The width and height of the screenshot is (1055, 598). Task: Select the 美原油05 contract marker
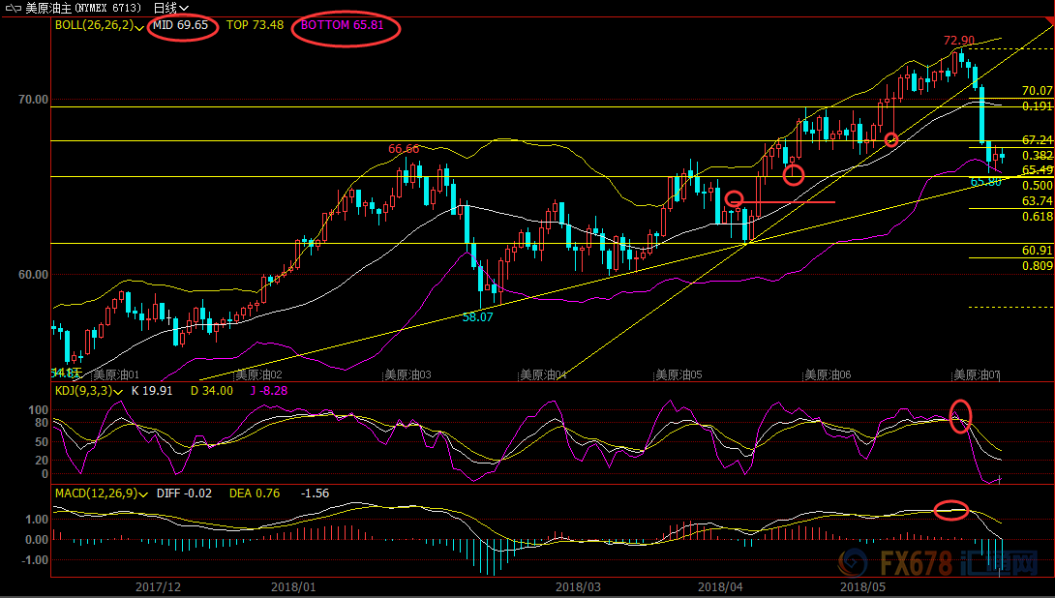pyautogui.click(x=678, y=374)
